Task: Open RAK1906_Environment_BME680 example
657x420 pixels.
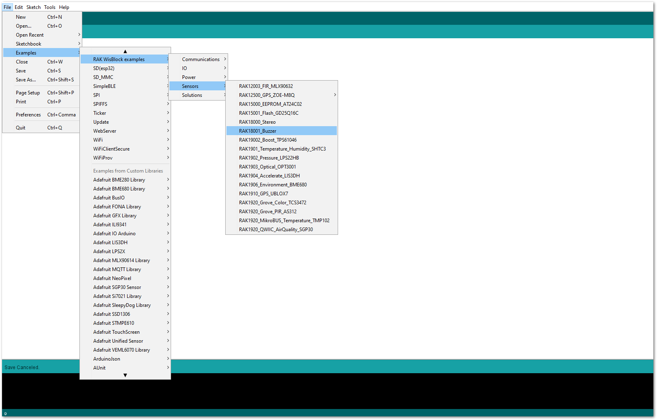Action: pos(281,185)
